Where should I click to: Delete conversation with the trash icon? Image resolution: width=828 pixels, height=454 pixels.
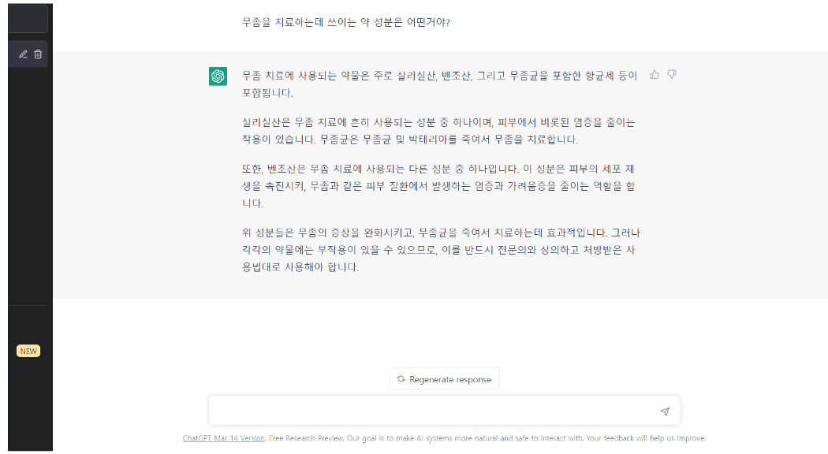38,54
